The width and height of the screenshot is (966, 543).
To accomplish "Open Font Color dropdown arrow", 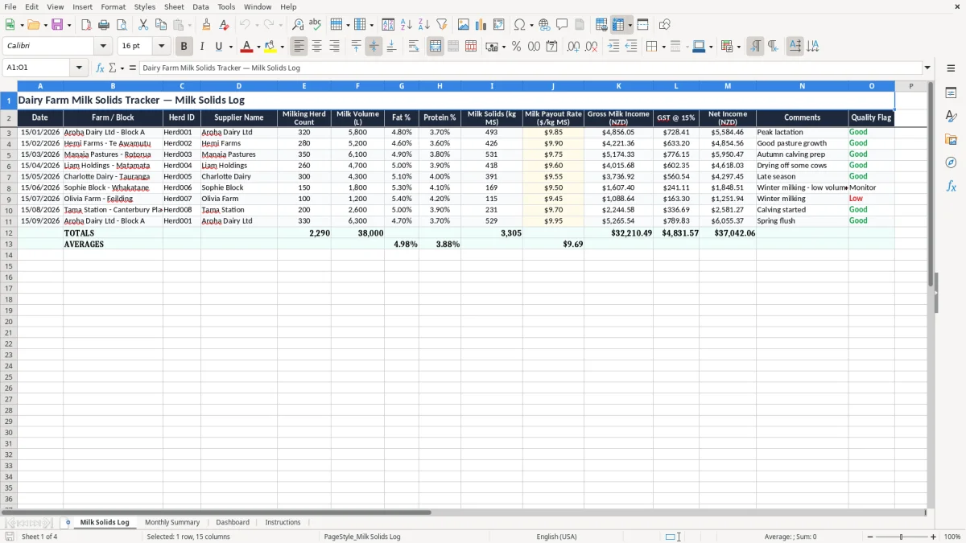I will coord(258,47).
